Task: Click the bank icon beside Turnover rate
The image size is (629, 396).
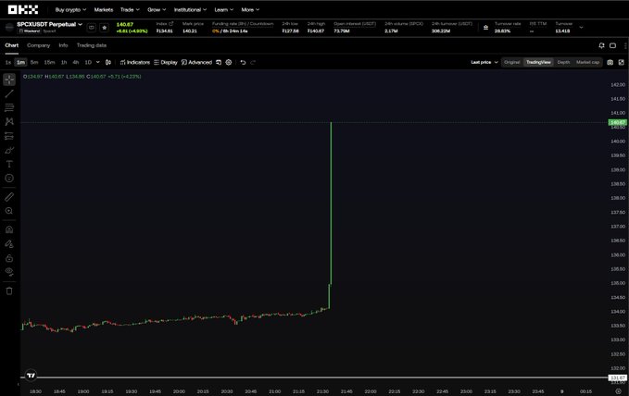Action: (x=485, y=27)
